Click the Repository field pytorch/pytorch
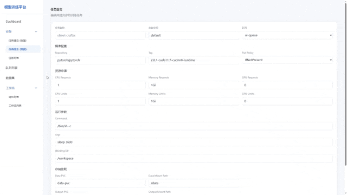This screenshot has height=195, width=347. [x=100, y=60]
